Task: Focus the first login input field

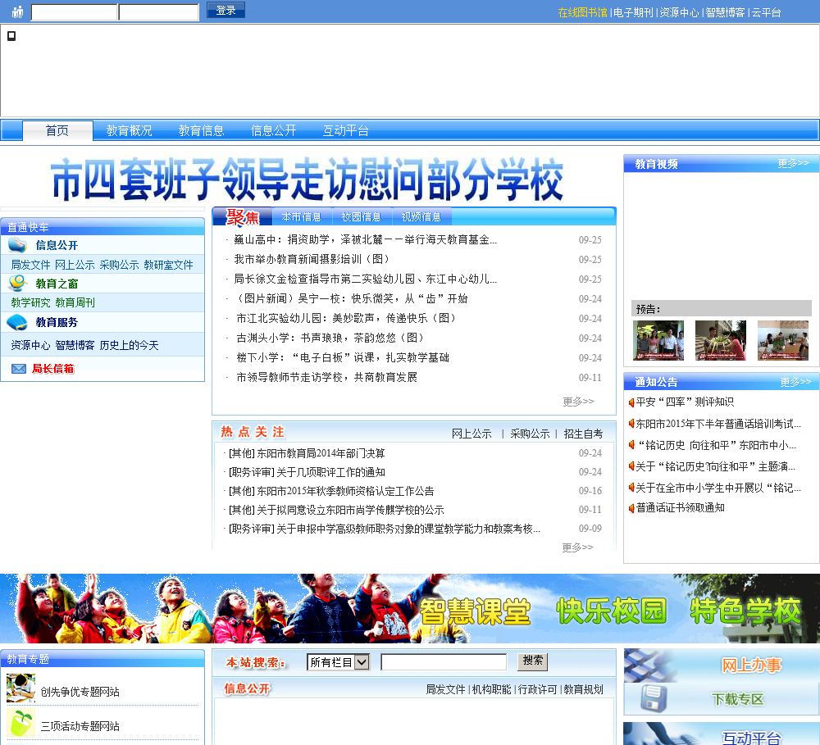Action: tap(75, 11)
